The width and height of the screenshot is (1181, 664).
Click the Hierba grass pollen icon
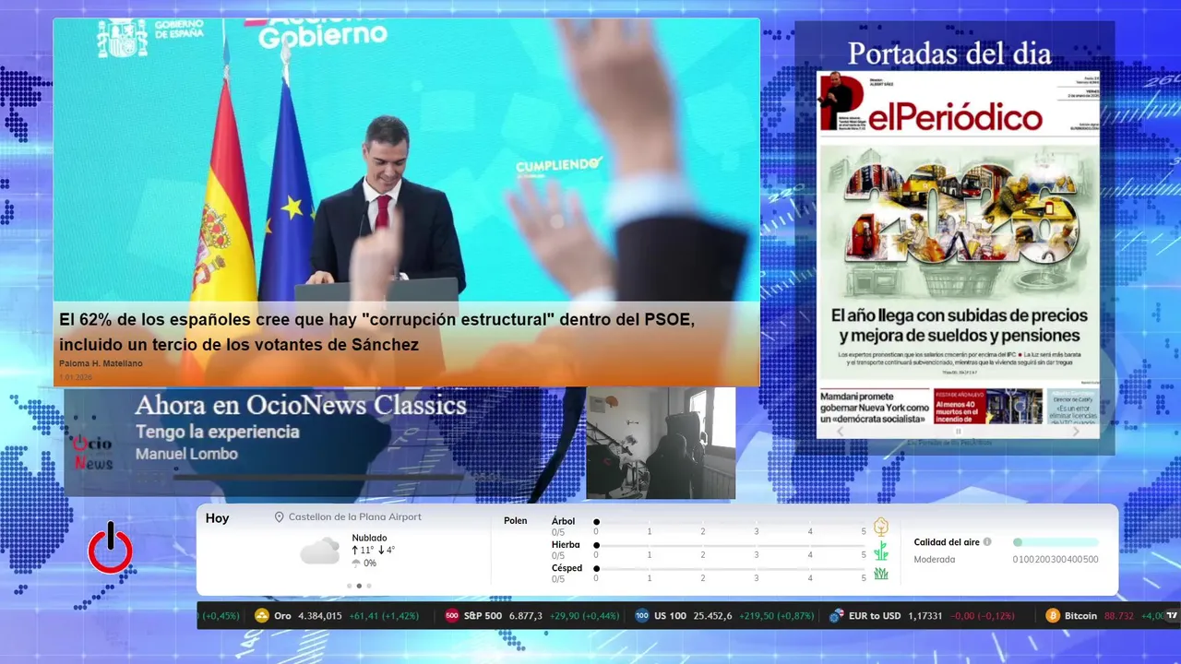(x=881, y=551)
